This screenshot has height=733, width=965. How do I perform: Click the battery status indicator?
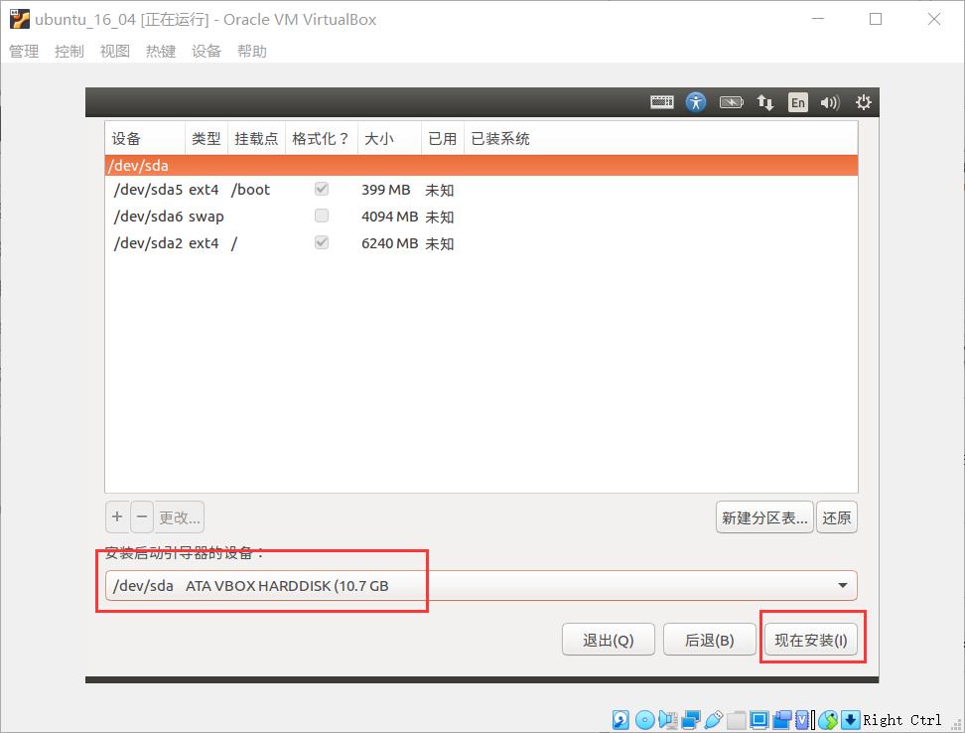[x=731, y=102]
